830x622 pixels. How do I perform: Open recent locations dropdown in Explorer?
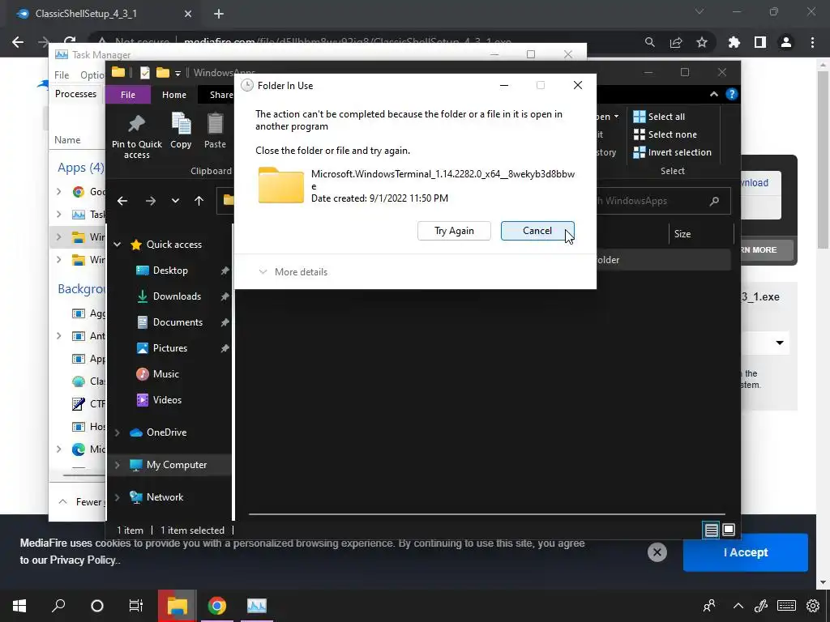(x=175, y=201)
